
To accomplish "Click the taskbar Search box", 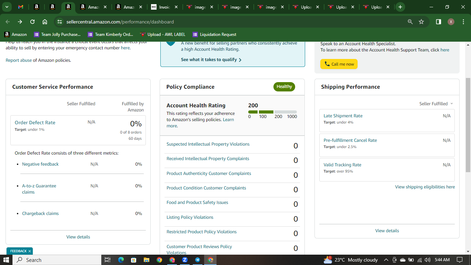I will click(57, 260).
